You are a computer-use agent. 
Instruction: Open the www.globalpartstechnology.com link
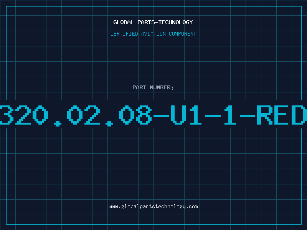pos(153,207)
